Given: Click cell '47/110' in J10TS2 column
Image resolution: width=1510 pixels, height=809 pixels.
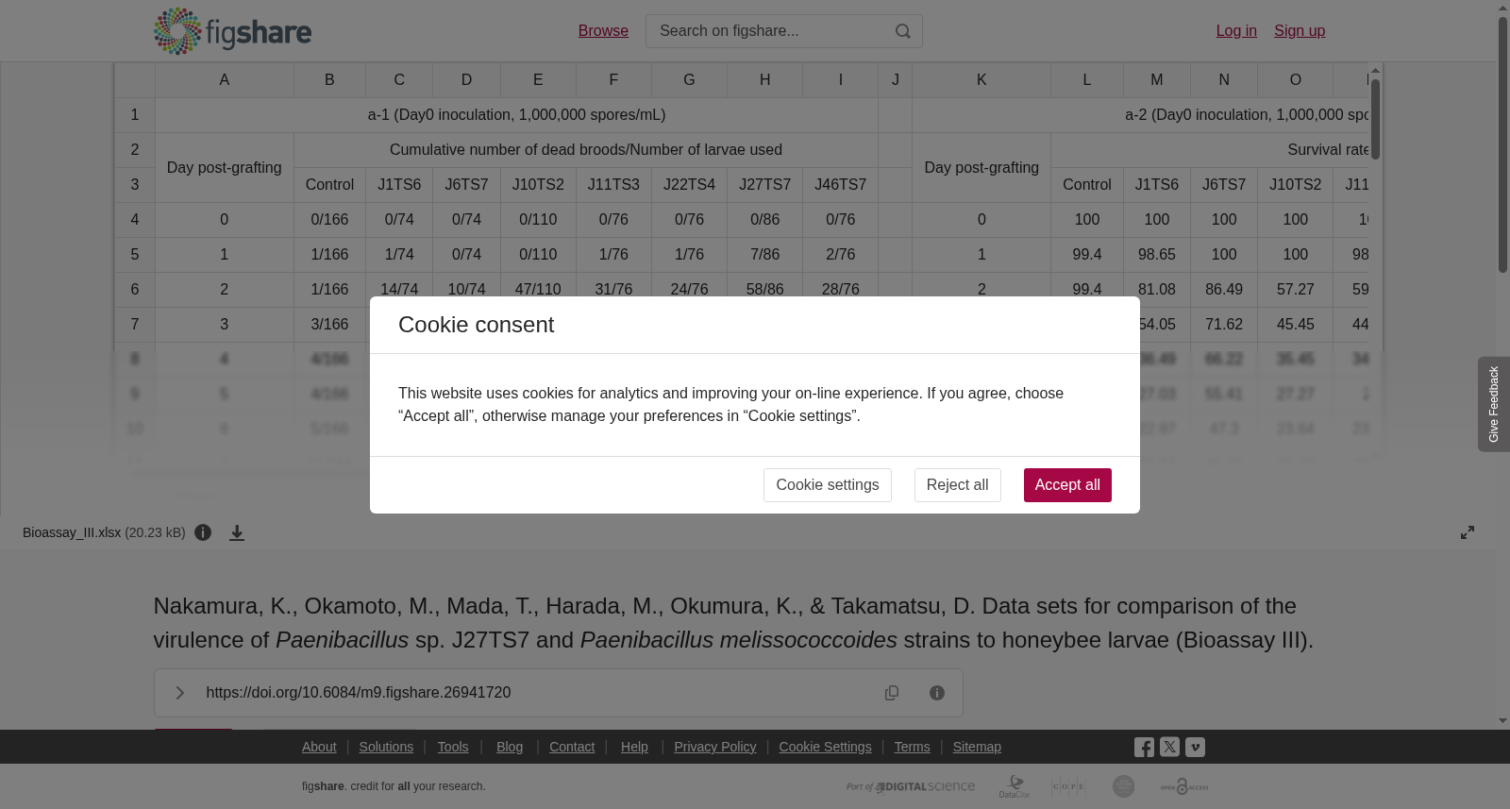Looking at the screenshot, I should tap(538, 290).
